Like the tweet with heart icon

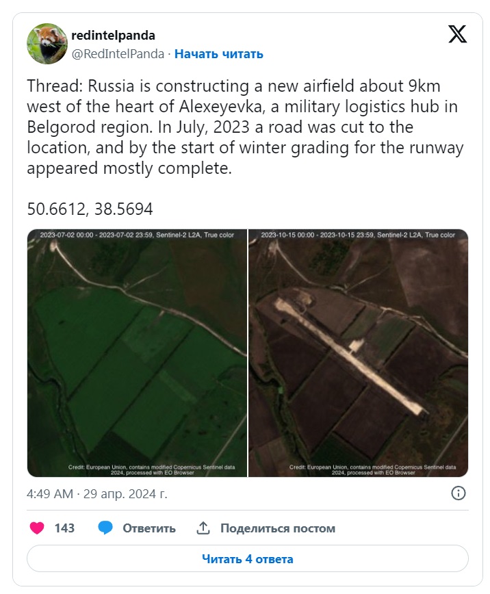[37, 528]
